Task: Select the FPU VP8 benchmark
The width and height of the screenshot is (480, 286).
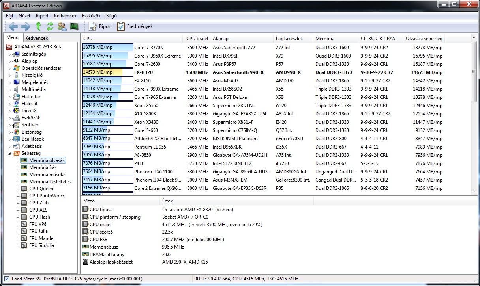Action: tap(38, 224)
